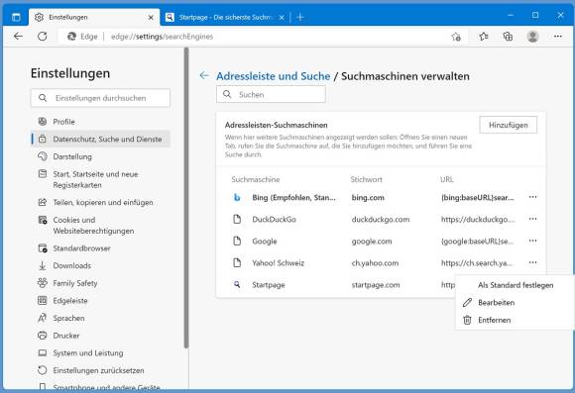Screen dimensions: 575x393
Task: Open Datenschutz, Suche und Dienste settings
Action: (x=100, y=140)
